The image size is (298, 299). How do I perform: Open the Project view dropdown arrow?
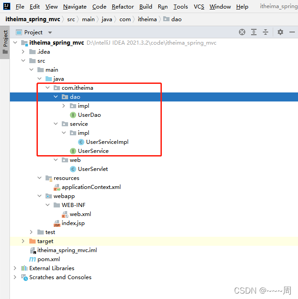(50, 32)
